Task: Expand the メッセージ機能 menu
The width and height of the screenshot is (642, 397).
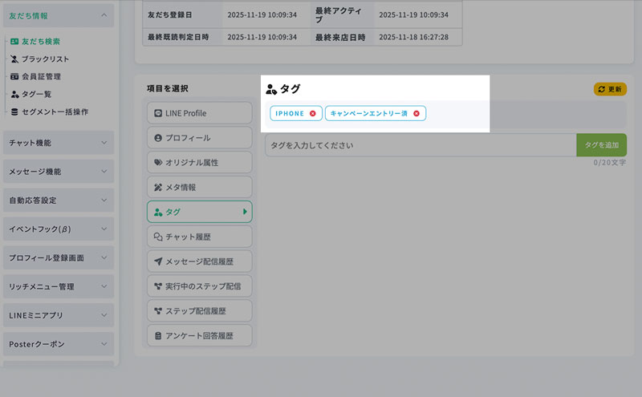Action: [x=59, y=172]
